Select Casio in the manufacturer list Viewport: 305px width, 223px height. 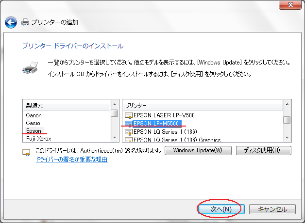click(33, 123)
